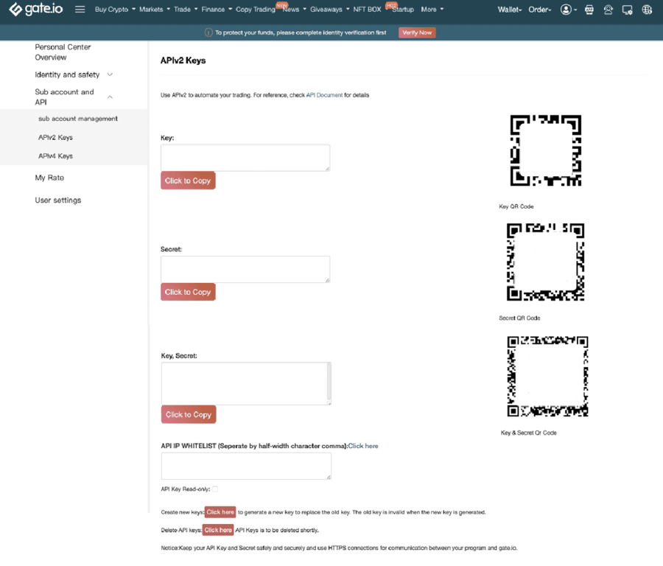Open the language globe icon
This screenshot has width=663, height=566.
pyautogui.click(x=647, y=10)
